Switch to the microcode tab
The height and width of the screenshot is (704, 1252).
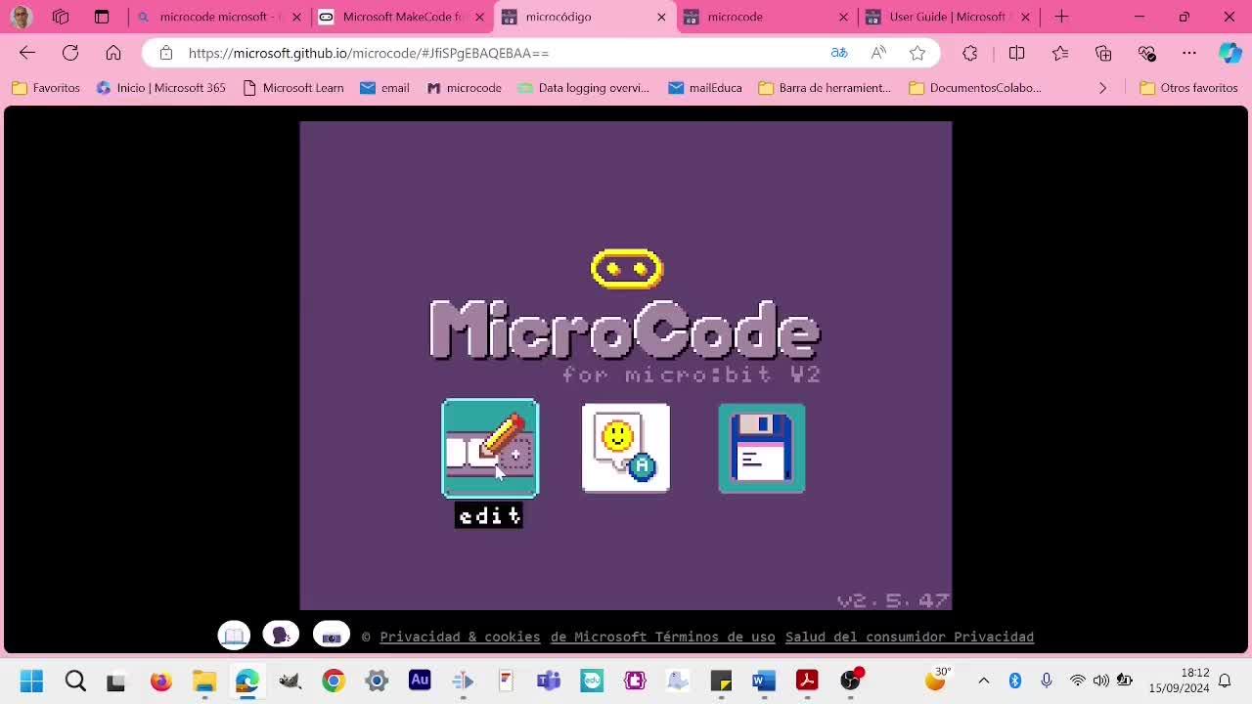[x=766, y=17]
